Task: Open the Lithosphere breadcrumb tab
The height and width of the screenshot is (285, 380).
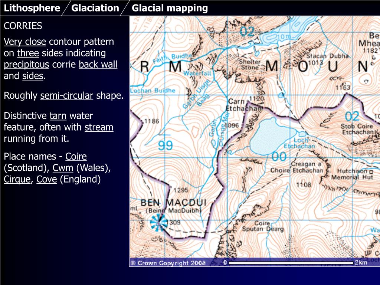Action: (32, 8)
